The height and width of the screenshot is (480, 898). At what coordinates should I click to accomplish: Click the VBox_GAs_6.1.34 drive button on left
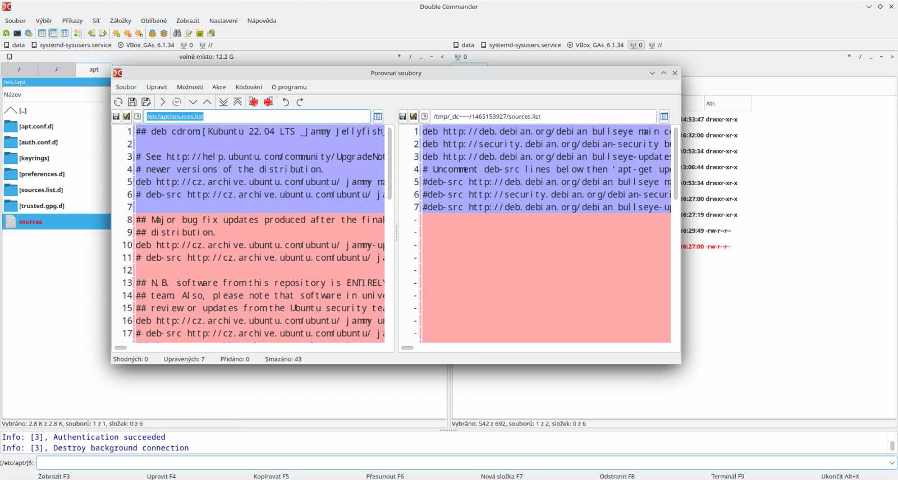(x=146, y=45)
